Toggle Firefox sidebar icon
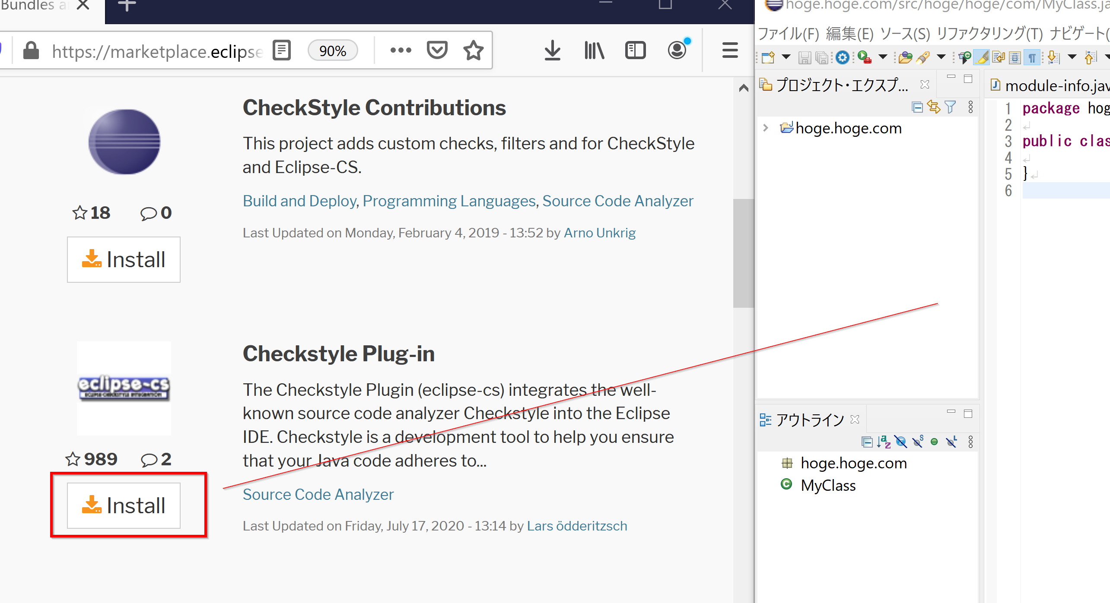 (x=635, y=51)
